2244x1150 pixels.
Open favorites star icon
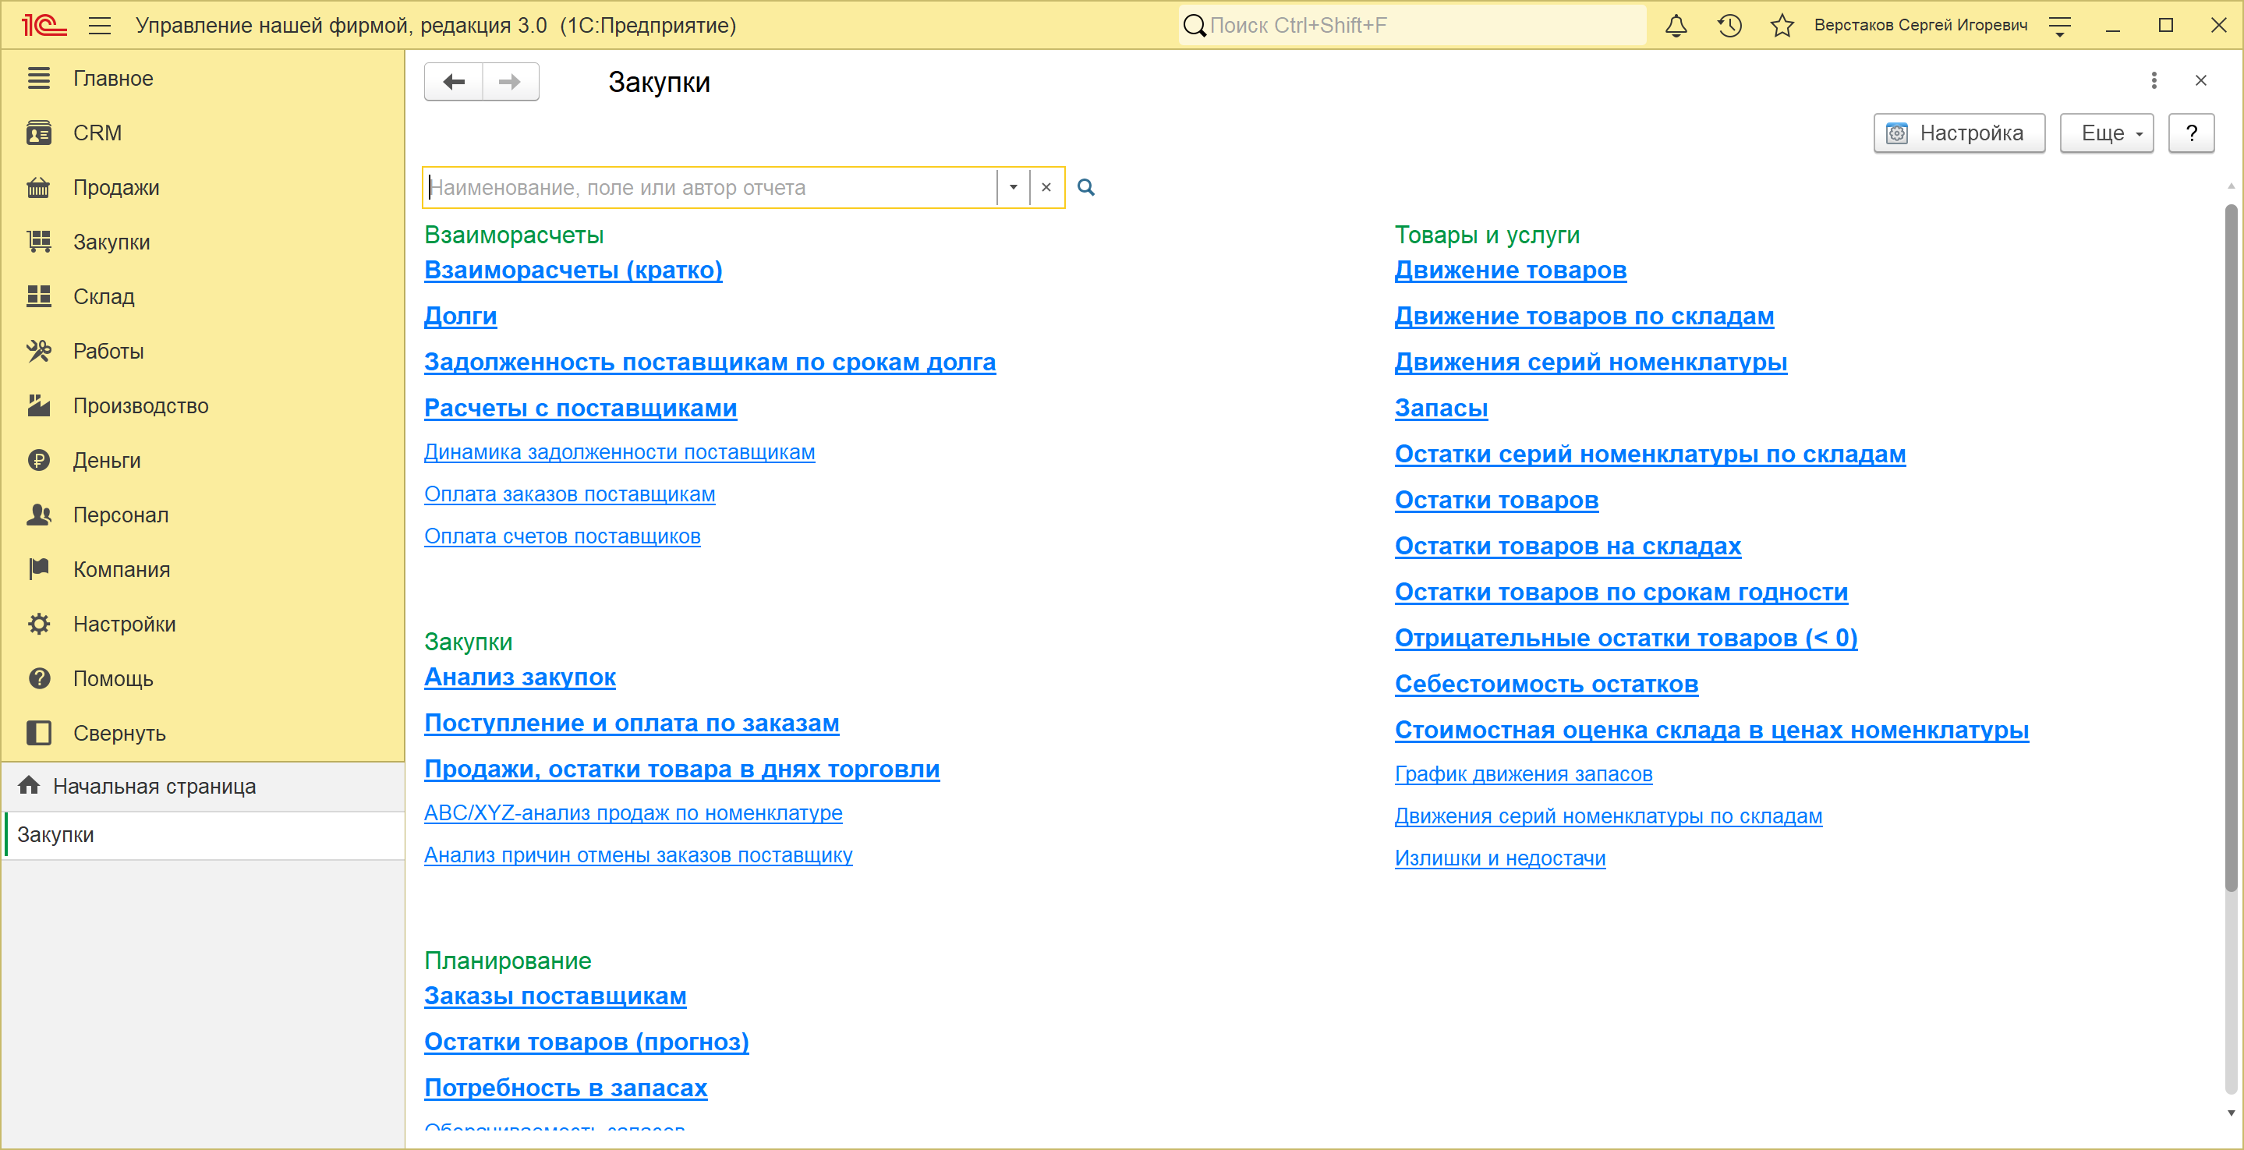pyautogui.click(x=1782, y=25)
